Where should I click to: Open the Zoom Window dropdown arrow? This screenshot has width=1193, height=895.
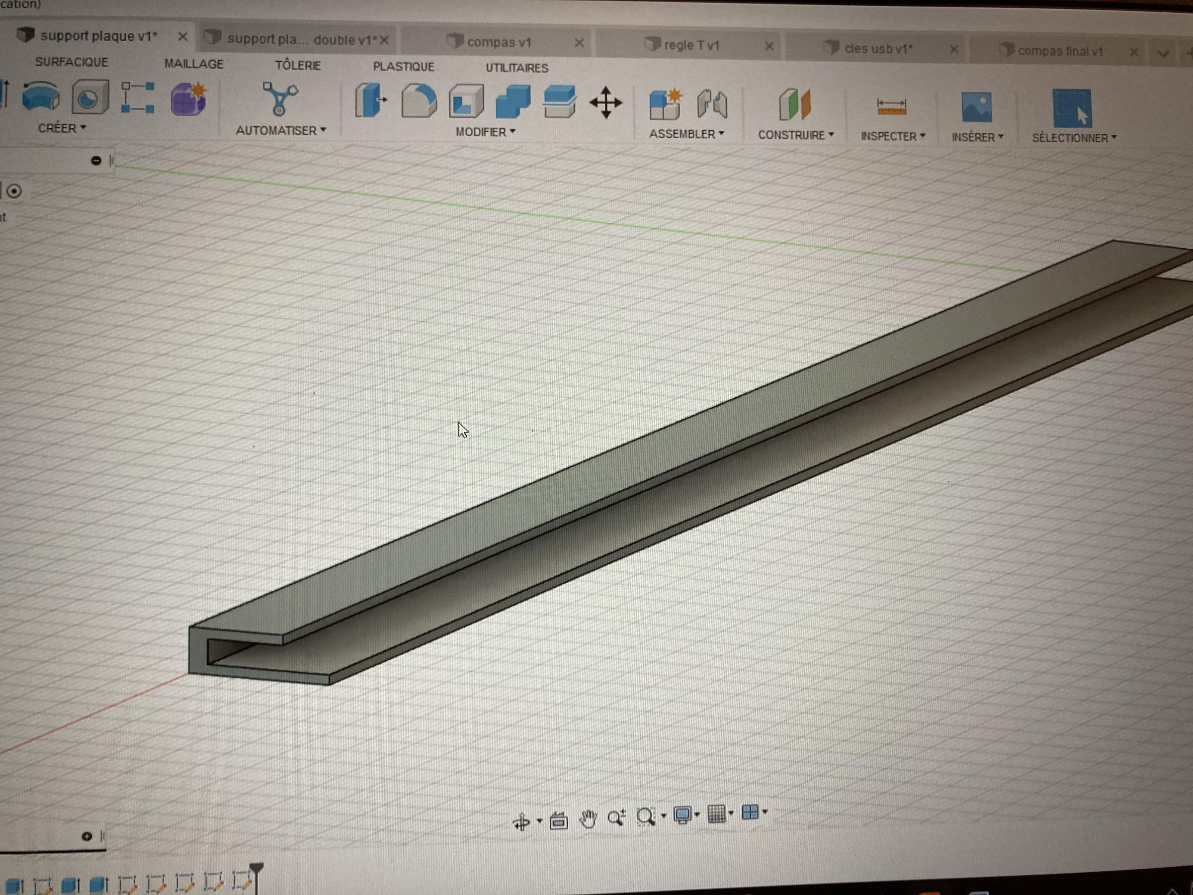[664, 815]
